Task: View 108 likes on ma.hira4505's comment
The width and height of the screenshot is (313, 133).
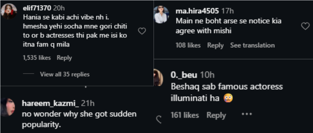Action: point(188,45)
